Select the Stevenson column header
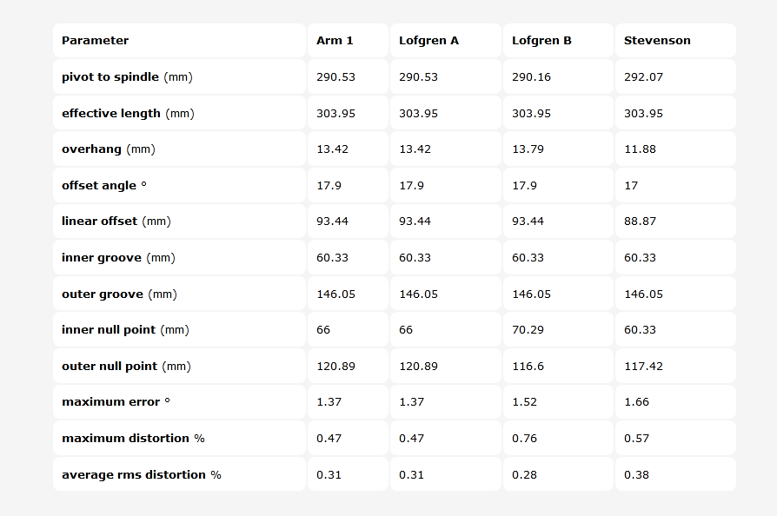Viewport: 777px width, 516px height. click(656, 41)
